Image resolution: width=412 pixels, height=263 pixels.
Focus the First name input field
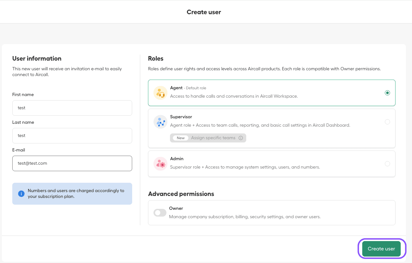72,108
